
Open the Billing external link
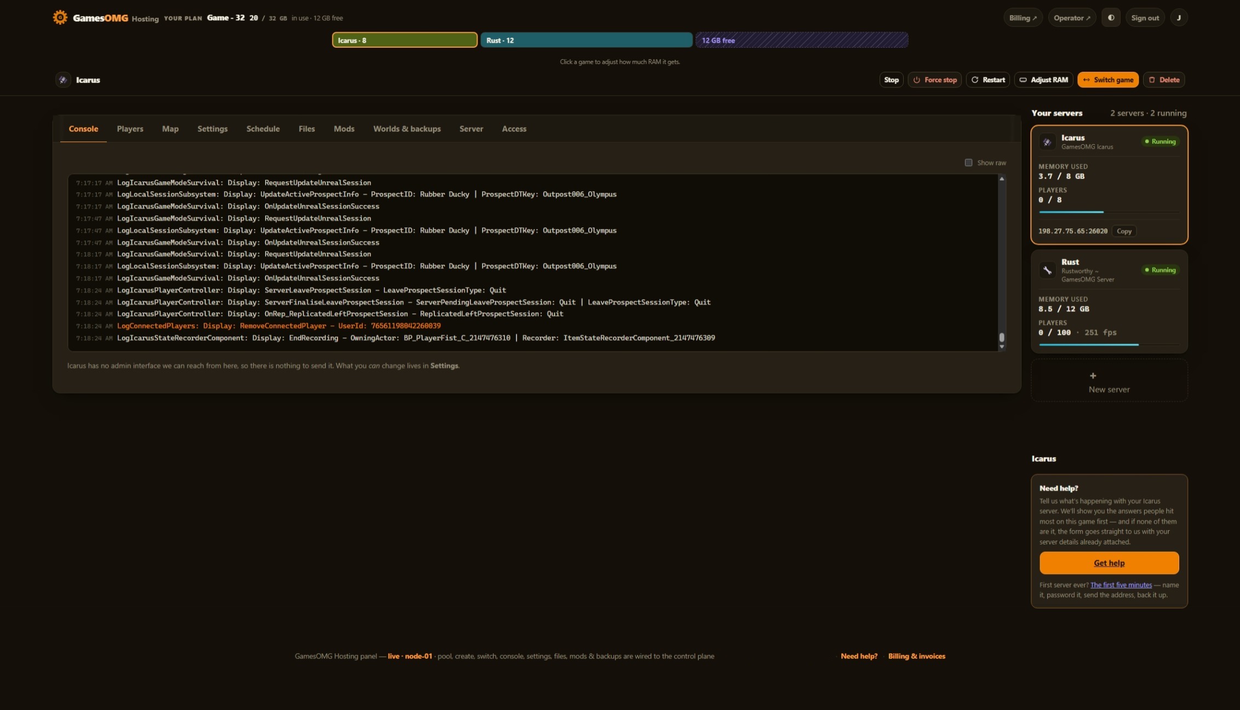1023,18
